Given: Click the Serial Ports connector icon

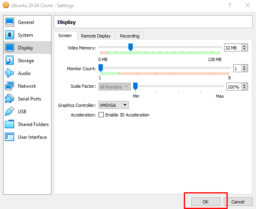Looking at the screenshot, I should point(10,99).
